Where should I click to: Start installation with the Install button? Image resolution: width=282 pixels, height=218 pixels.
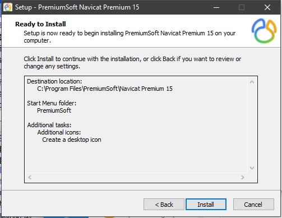(x=206, y=205)
